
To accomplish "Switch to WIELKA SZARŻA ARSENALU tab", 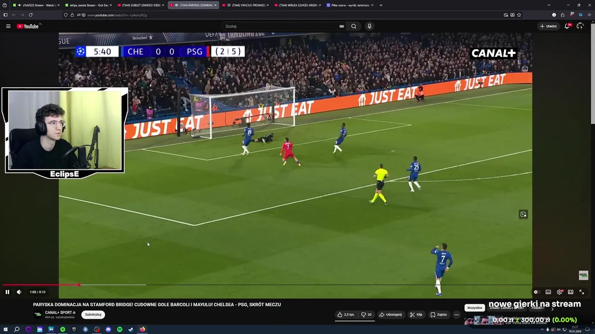I will [x=298, y=5].
